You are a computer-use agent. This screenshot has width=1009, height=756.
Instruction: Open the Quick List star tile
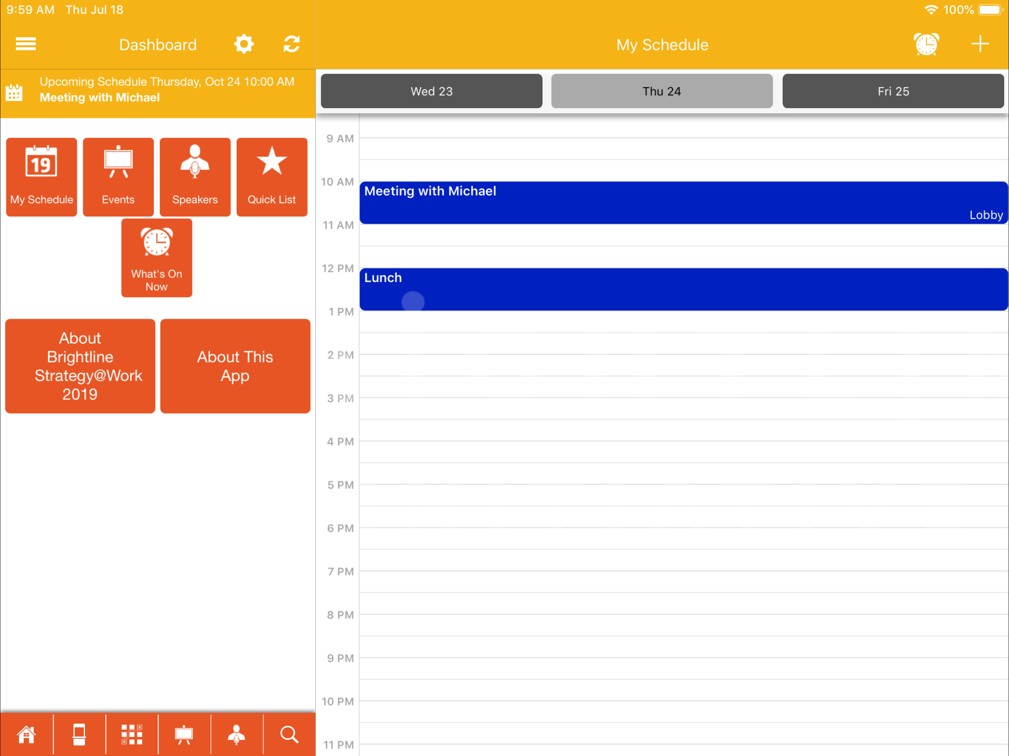pos(272,177)
